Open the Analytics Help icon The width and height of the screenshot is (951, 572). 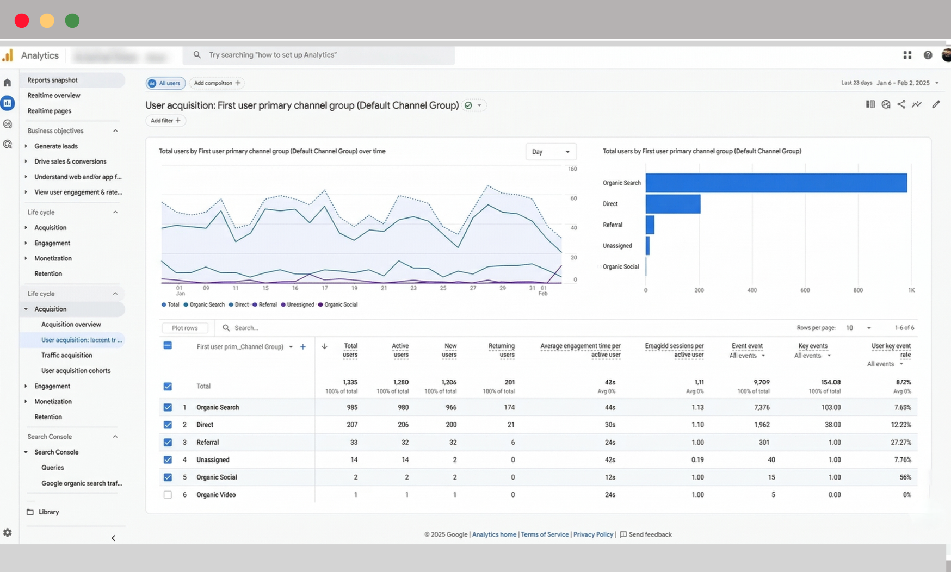tap(926, 55)
